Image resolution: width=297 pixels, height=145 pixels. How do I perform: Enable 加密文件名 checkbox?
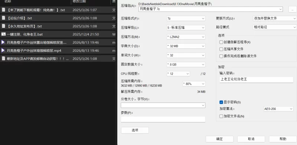pyautogui.click(x=221, y=116)
